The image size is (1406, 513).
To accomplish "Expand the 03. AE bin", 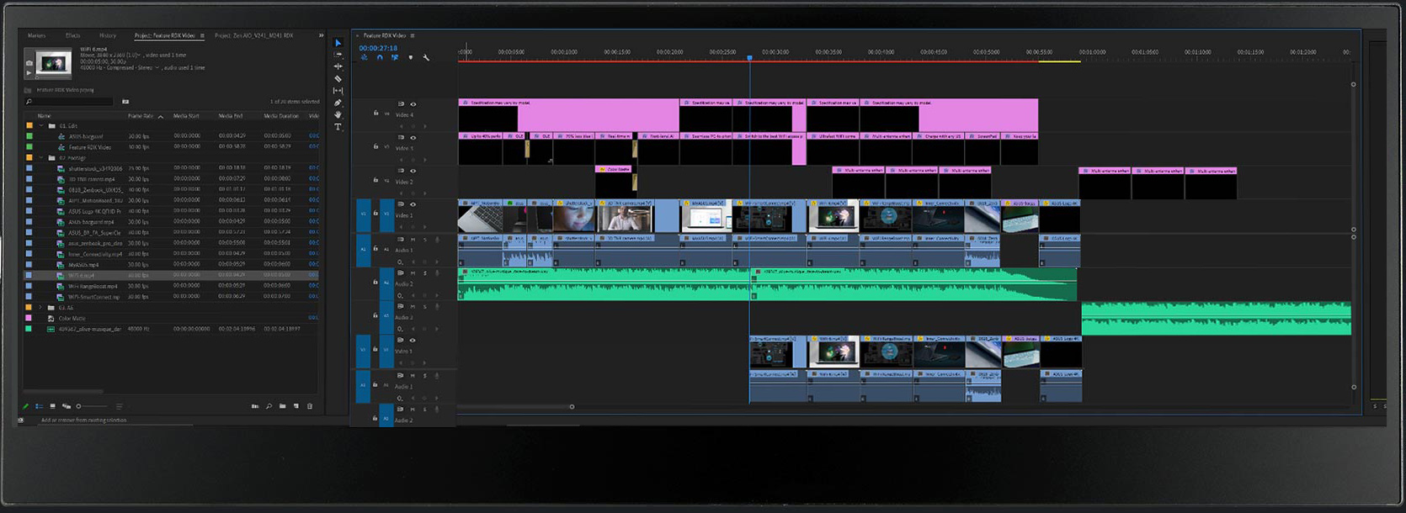I will (x=40, y=308).
